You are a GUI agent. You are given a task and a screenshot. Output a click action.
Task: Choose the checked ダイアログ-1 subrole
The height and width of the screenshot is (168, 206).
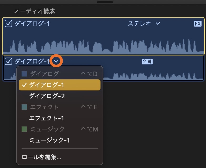60,85
